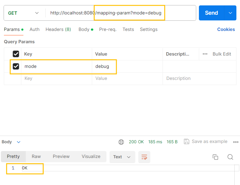
Task: Click the 185 ms response time
Action: tap(155, 142)
